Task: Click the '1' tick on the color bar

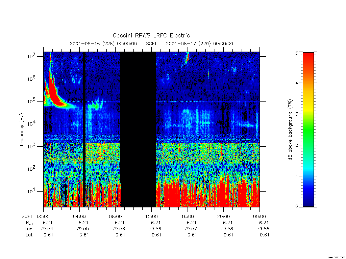Action: [x=297, y=176]
